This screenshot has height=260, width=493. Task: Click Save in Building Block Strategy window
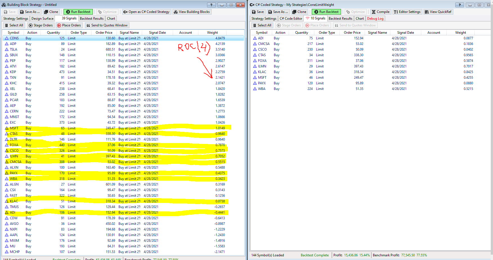tap(10, 12)
